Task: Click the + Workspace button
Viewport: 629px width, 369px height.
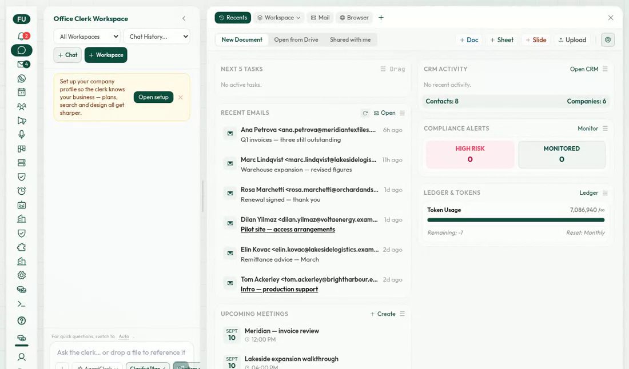Action: coord(106,55)
